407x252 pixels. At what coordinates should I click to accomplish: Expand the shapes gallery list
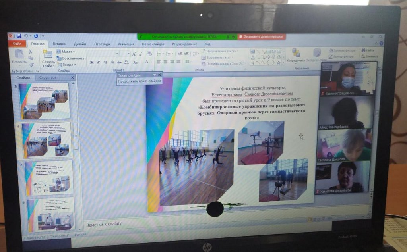283,63
